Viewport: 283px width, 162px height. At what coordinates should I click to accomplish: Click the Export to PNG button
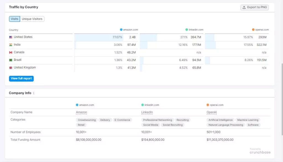(255, 7)
